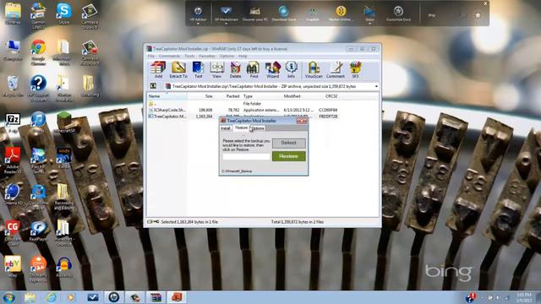This screenshot has height=304, width=541.
Task: Open the Windows Start menu orb
Action: [x=8, y=297]
